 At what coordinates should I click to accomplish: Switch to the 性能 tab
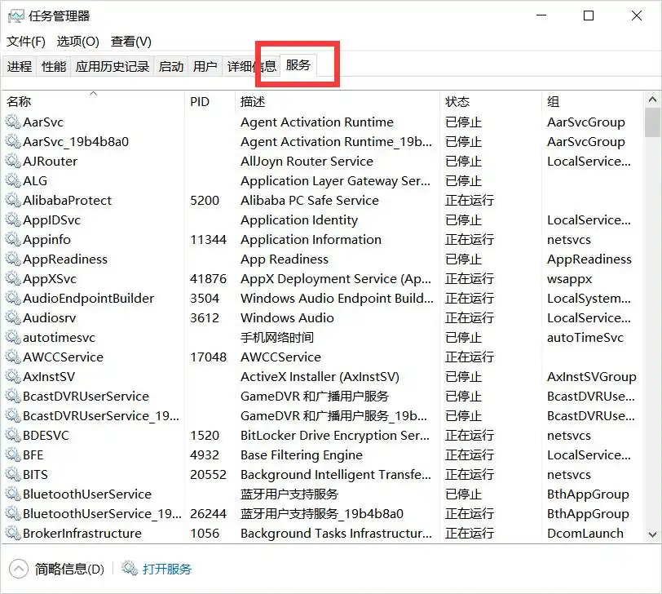54,66
